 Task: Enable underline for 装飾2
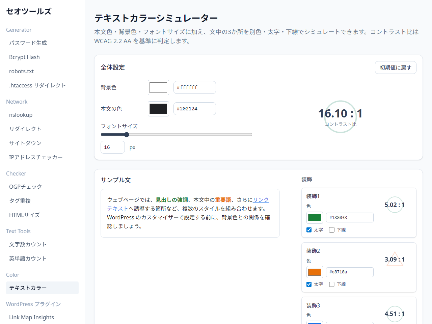tap(331, 284)
